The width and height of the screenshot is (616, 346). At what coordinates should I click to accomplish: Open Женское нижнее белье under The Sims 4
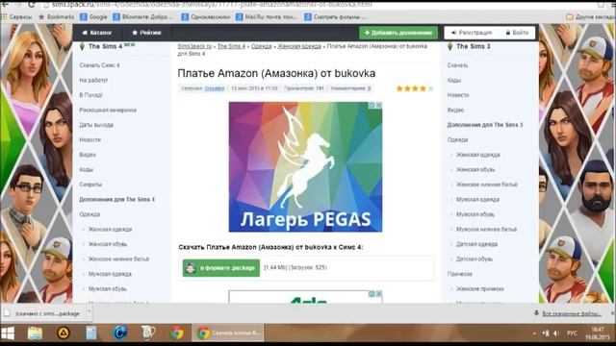[118, 259]
